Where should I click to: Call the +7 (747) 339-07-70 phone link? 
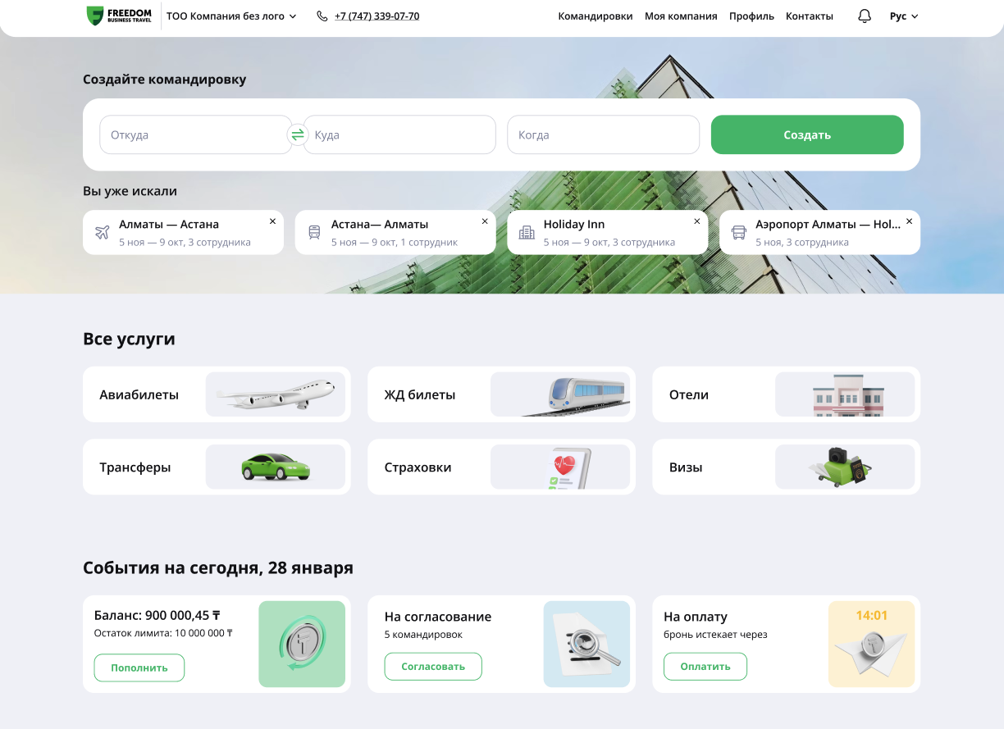pyautogui.click(x=376, y=16)
